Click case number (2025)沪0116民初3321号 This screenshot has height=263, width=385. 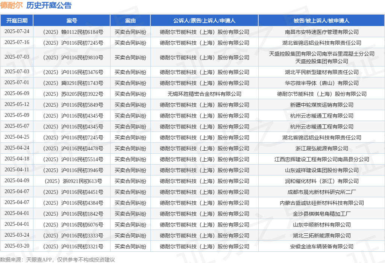73,246
